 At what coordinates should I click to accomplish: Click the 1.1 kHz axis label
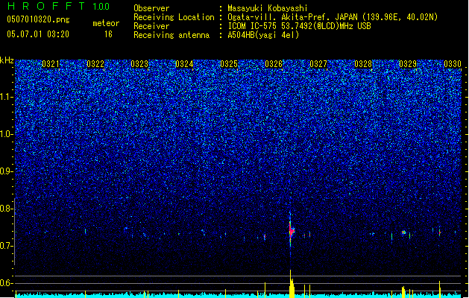(x=7, y=97)
